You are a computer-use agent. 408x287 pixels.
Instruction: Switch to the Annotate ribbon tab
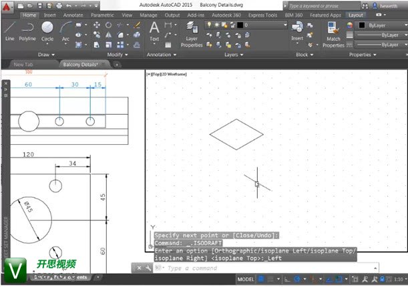click(73, 14)
